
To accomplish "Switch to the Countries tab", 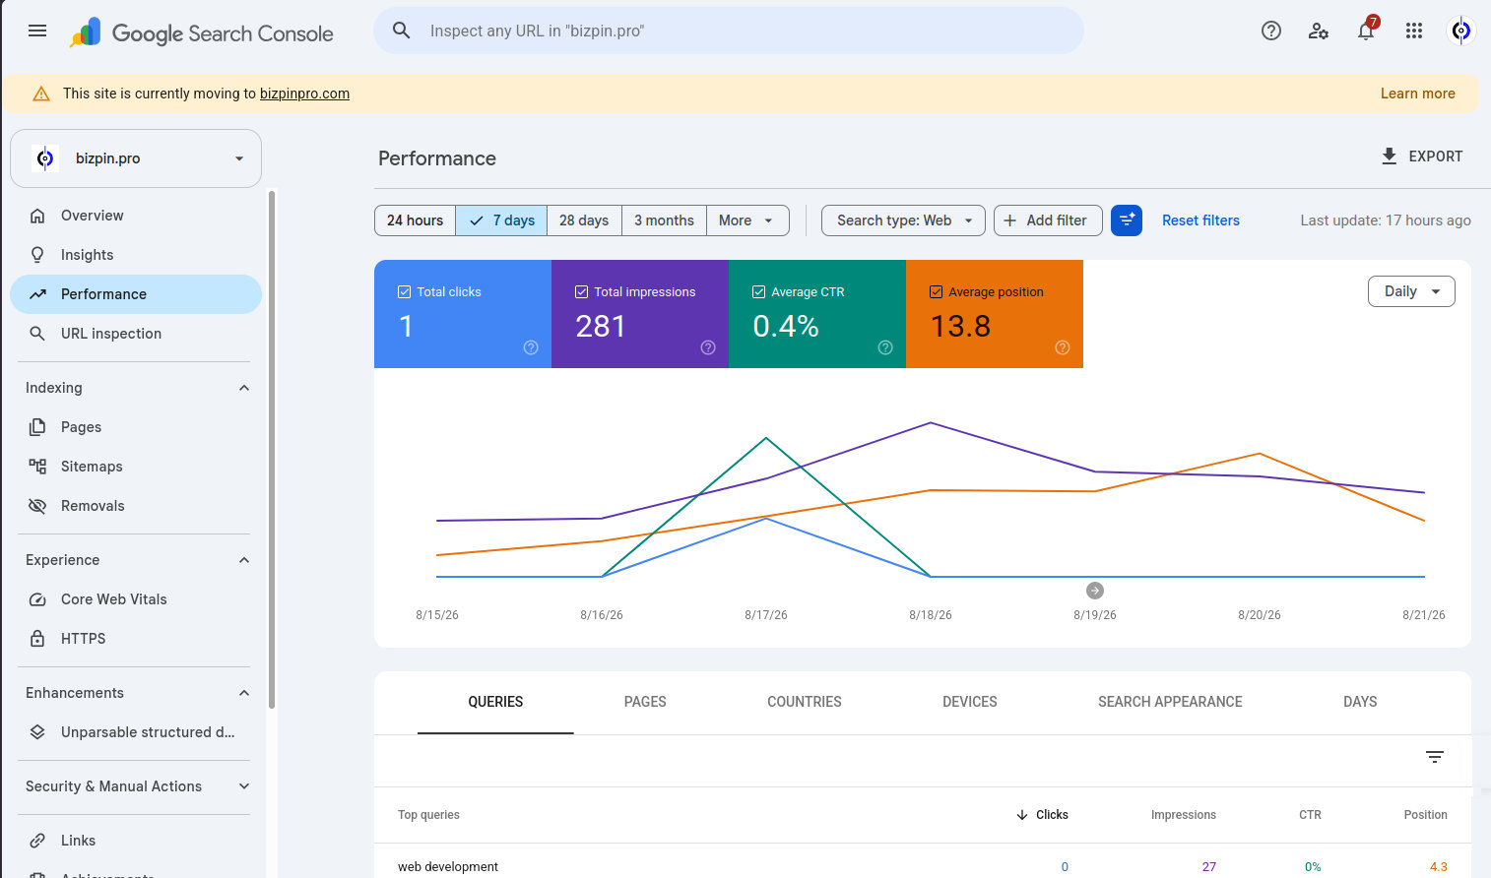I will pos(805,702).
